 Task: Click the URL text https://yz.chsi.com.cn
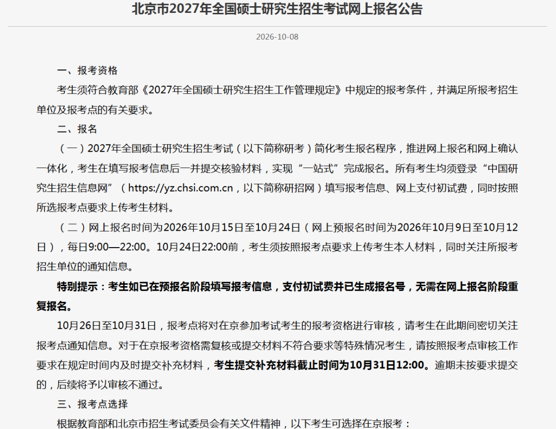(181, 188)
